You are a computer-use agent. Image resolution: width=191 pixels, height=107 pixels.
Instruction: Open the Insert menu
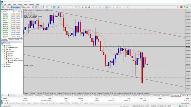coord(14,4)
